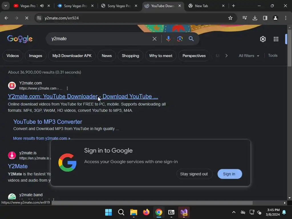This screenshot has width=292, height=219.
Task: Select the Perspectives filter chip
Action: pyautogui.click(x=194, y=56)
